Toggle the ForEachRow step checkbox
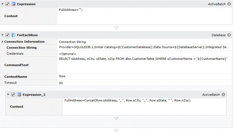Viewport: 233px width, 133px height. point(7,35)
